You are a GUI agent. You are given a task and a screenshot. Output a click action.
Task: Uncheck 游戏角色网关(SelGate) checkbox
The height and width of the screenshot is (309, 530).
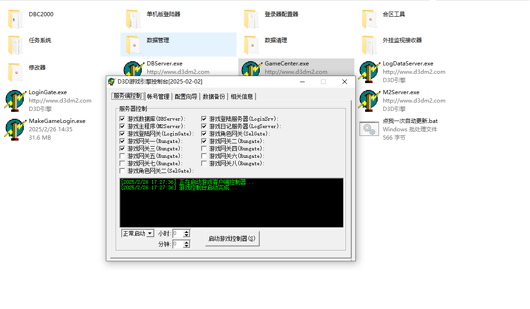point(204,134)
